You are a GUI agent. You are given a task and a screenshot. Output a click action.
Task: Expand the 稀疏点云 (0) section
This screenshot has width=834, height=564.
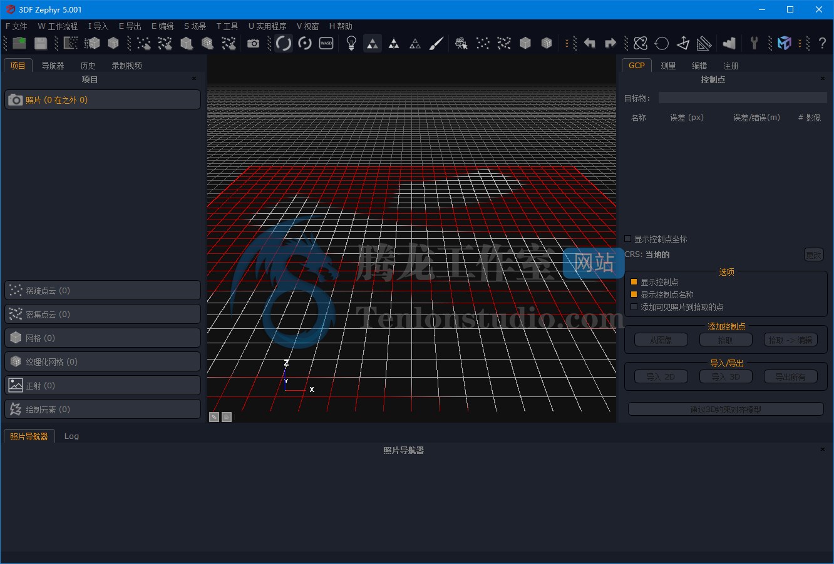click(x=103, y=291)
